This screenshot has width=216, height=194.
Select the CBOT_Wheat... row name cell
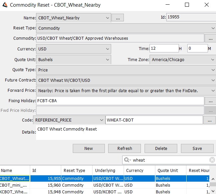tap(15, 178)
